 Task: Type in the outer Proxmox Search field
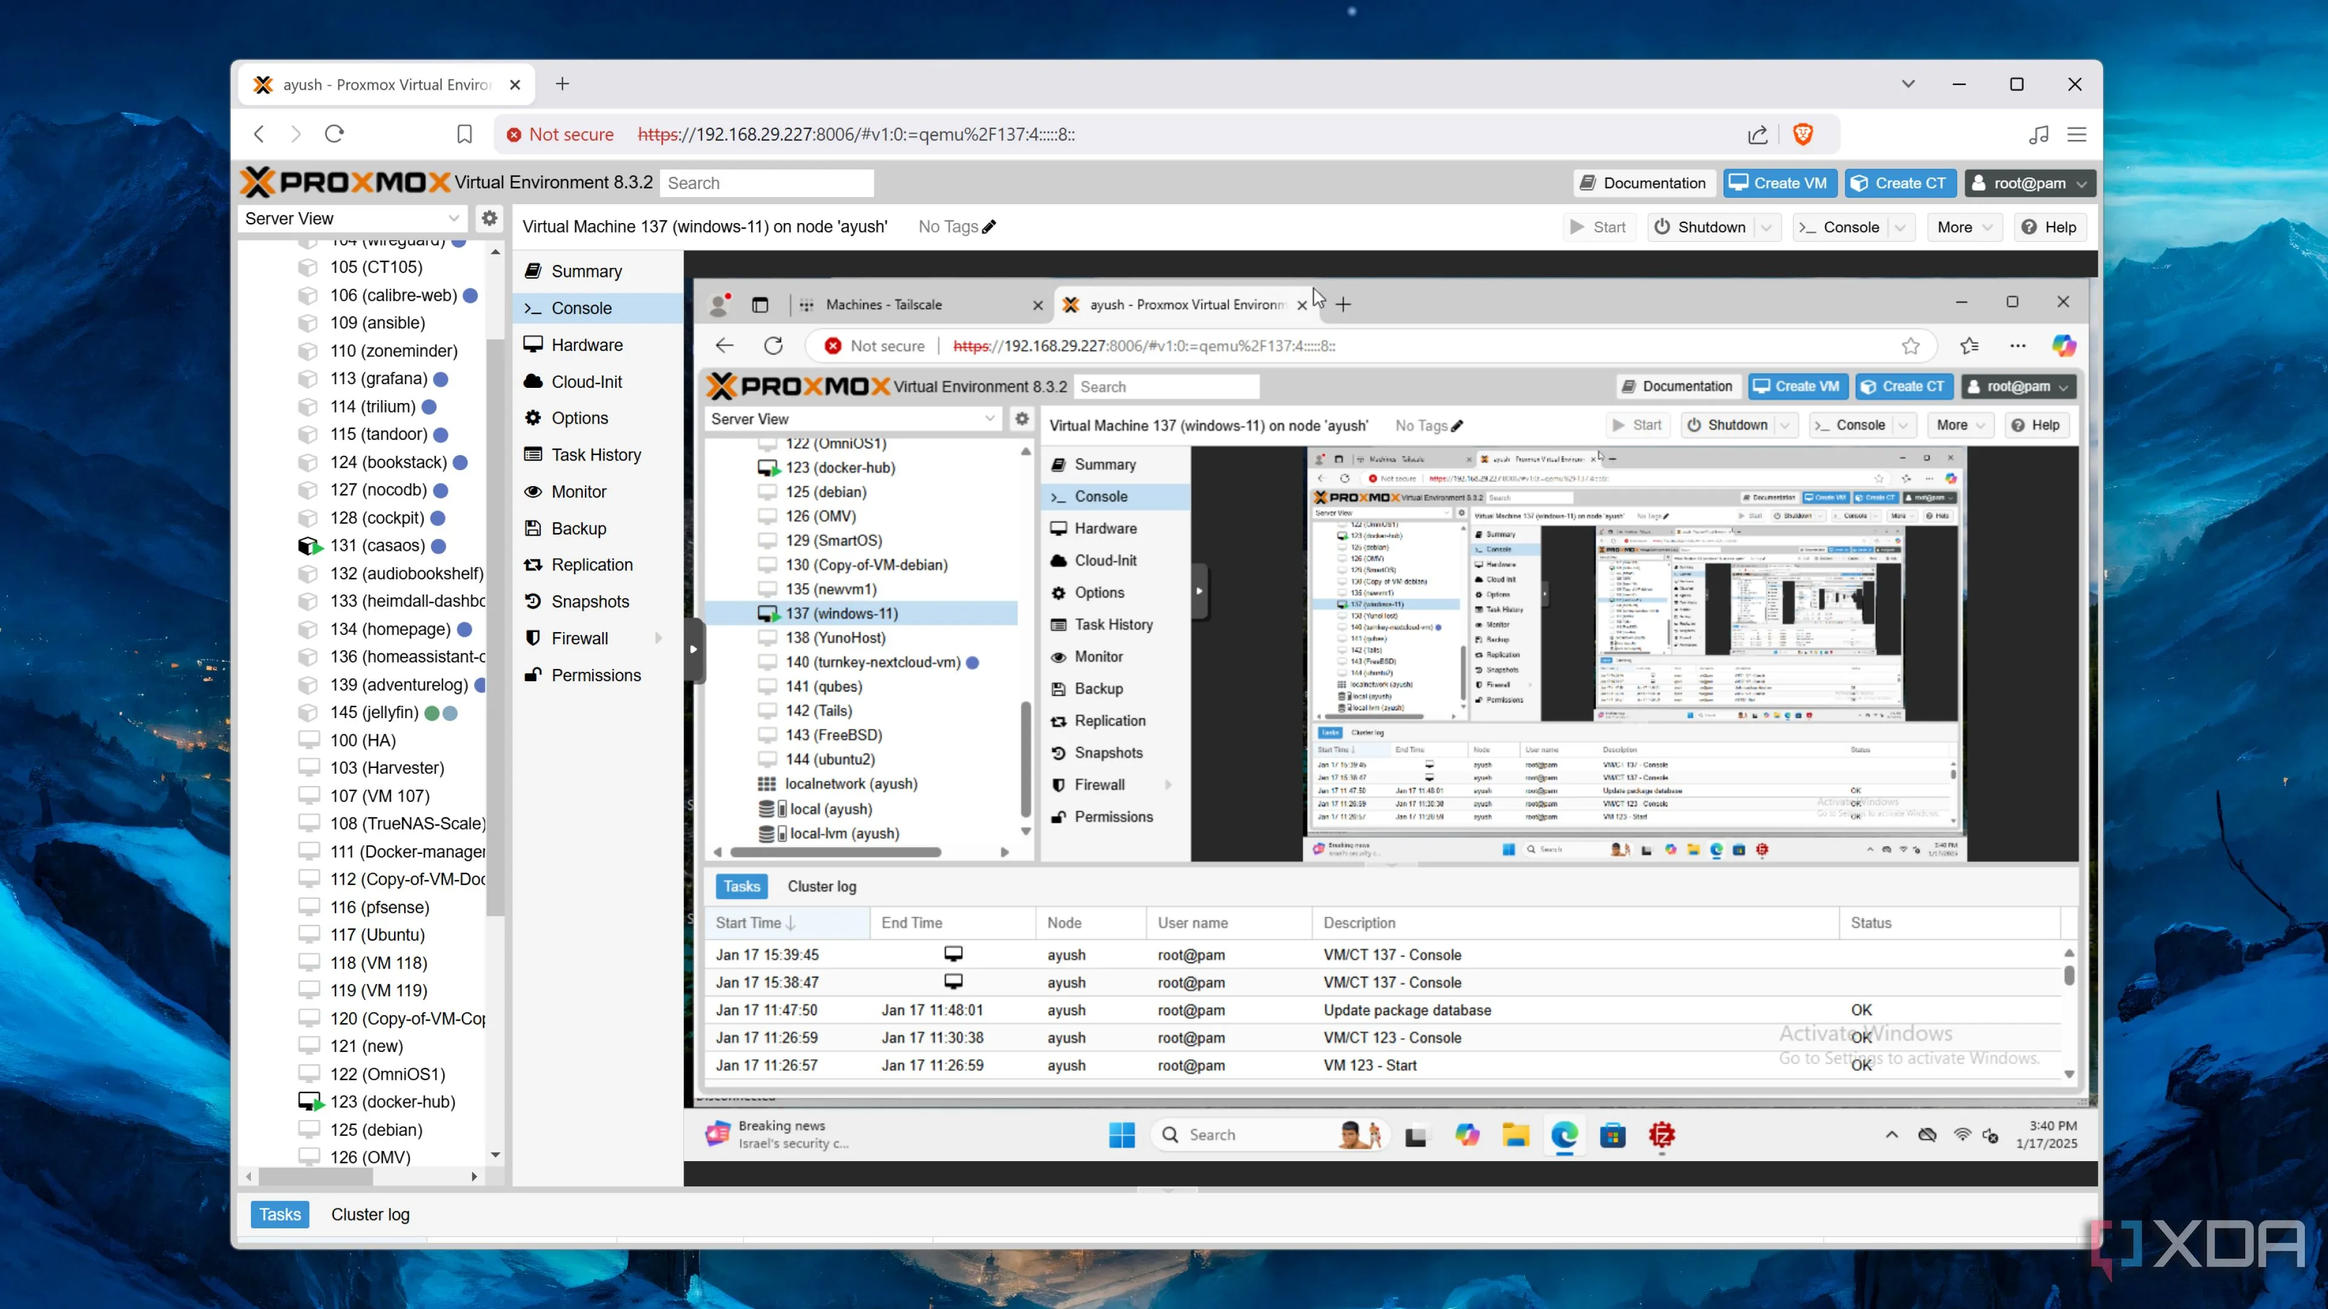[766, 184]
